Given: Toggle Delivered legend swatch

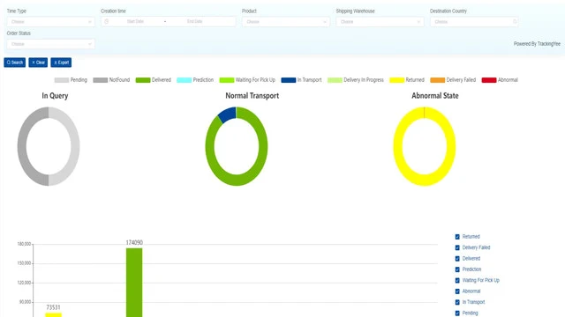Looking at the screenshot, I should tap(143, 80).
